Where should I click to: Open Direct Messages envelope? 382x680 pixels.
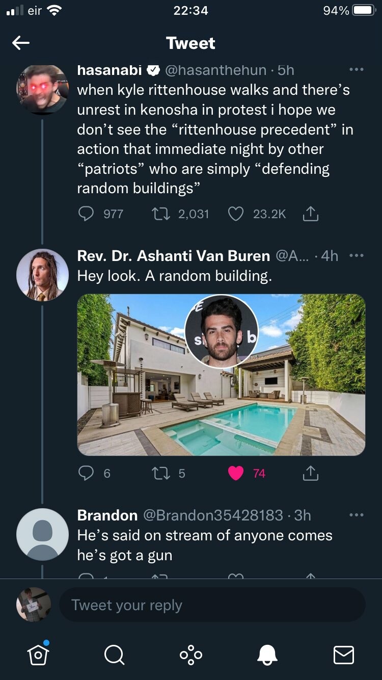[343, 655]
